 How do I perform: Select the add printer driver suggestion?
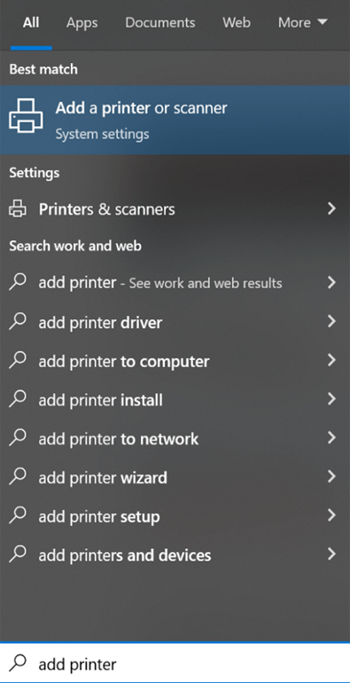tap(175, 321)
